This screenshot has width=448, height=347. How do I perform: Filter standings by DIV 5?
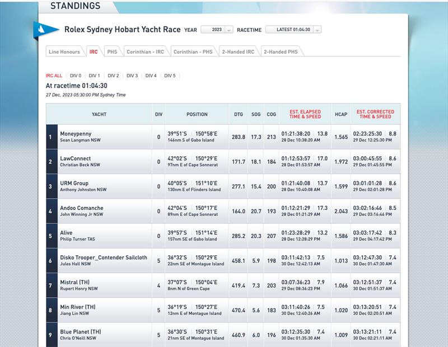point(170,76)
